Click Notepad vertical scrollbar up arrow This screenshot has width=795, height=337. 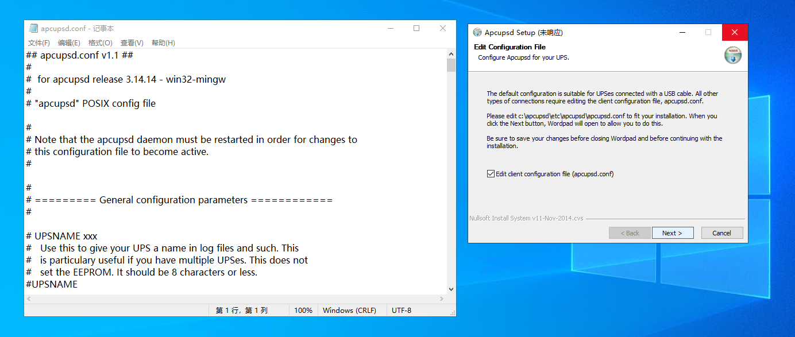[x=451, y=53]
